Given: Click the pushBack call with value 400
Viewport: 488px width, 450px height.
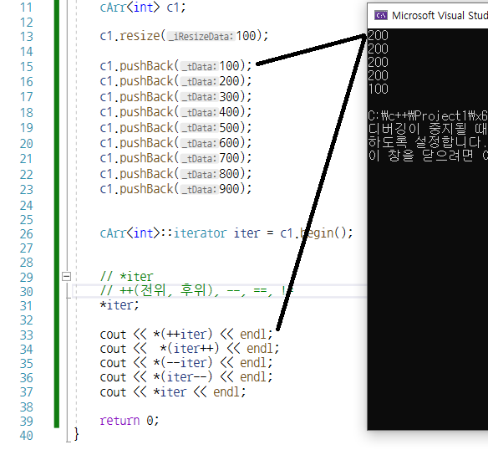Looking at the screenshot, I should [x=175, y=112].
